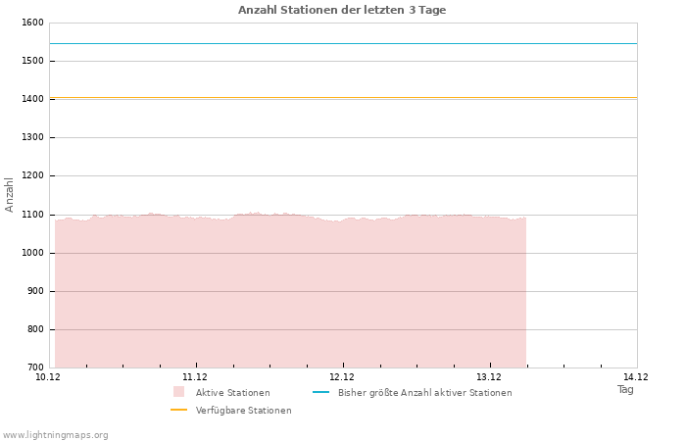686x441 pixels.
Task: Select the Bisher größte Anzahl aktiver Stationen label
Action: pos(424,393)
